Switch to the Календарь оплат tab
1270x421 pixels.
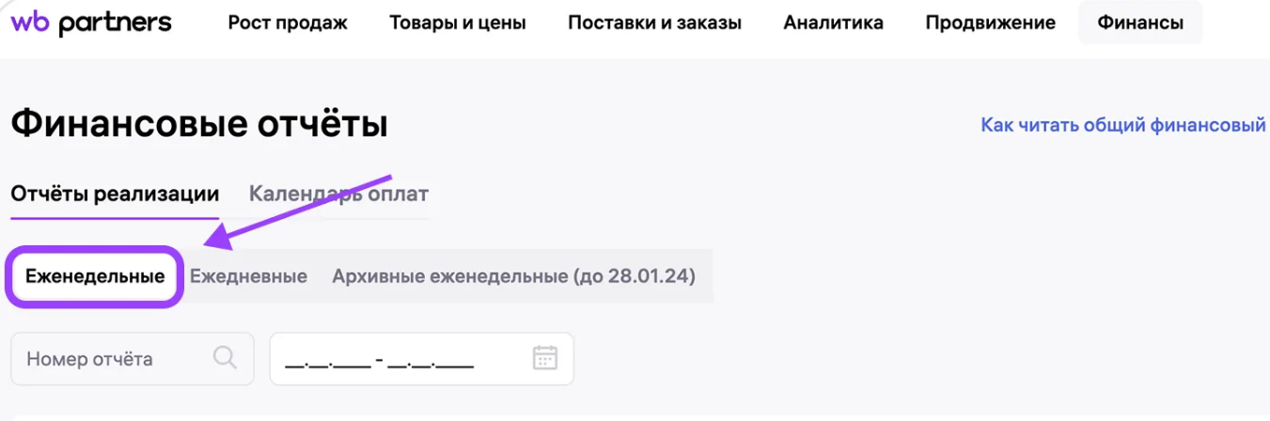click(338, 195)
